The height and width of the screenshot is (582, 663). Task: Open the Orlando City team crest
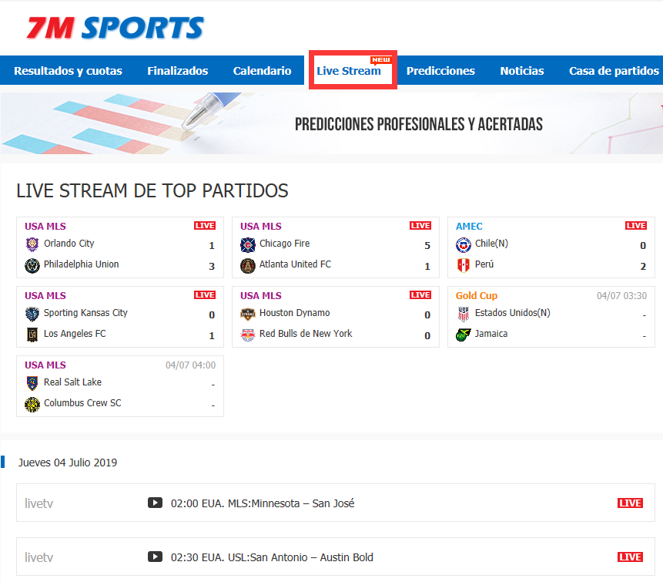coord(32,244)
